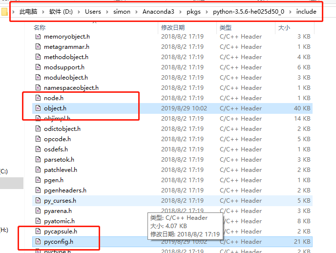
Task: Sort files by 大小 column header
Action: coord(284,28)
